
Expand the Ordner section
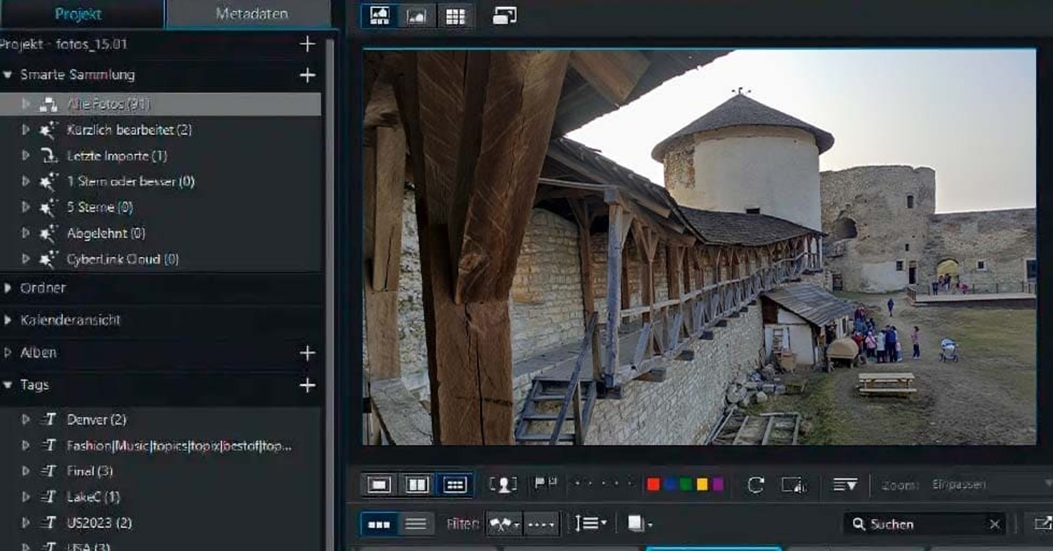tap(8, 288)
